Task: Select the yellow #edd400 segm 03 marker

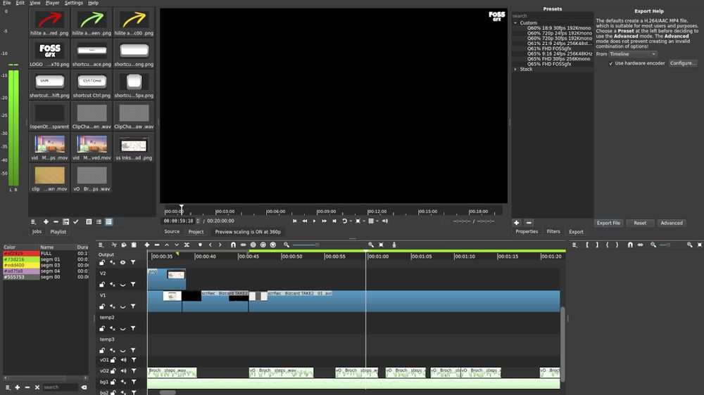Action: click(45, 265)
